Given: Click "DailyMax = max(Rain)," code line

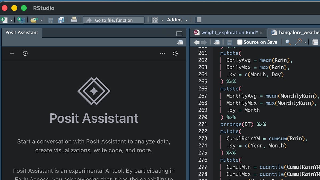Looking at the screenshot, I should (258, 67).
